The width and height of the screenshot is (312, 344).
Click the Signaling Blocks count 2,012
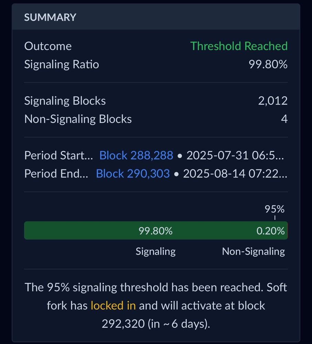(x=272, y=101)
